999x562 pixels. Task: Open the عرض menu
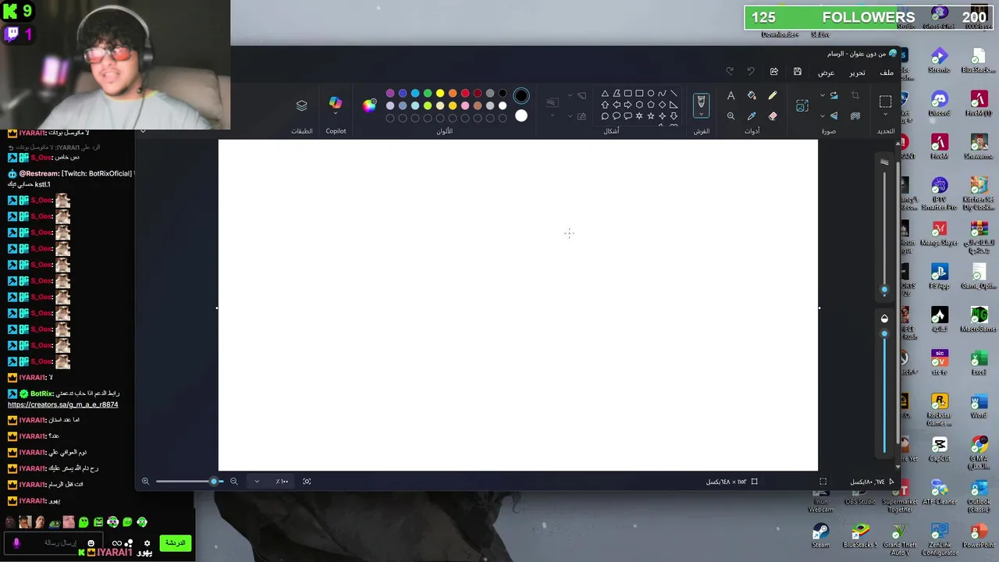(827, 73)
